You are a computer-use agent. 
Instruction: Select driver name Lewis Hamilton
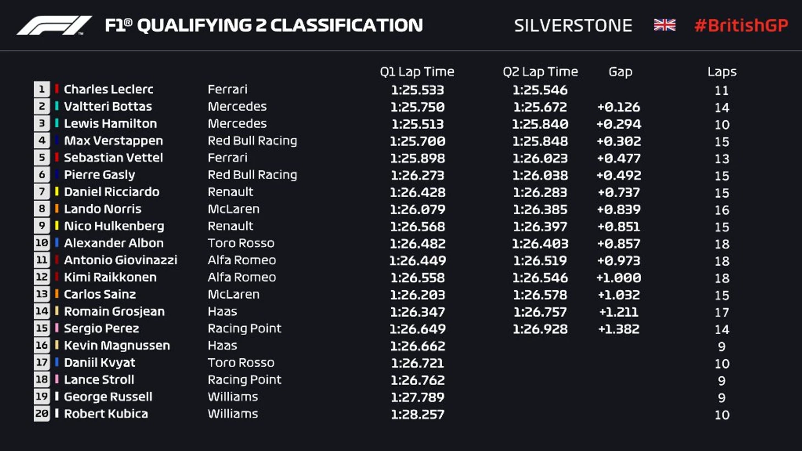(110, 124)
